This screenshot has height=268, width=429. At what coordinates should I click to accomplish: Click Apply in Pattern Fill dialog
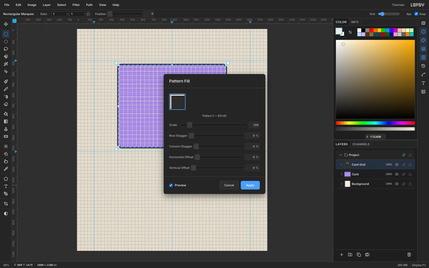[250, 185]
